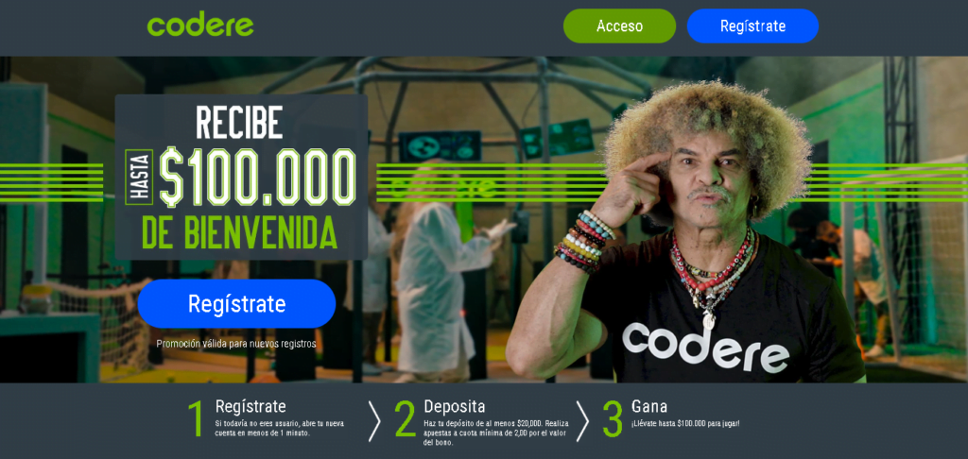Click the Deposita step heading
The height and width of the screenshot is (459, 968).
click(x=455, y=406)
